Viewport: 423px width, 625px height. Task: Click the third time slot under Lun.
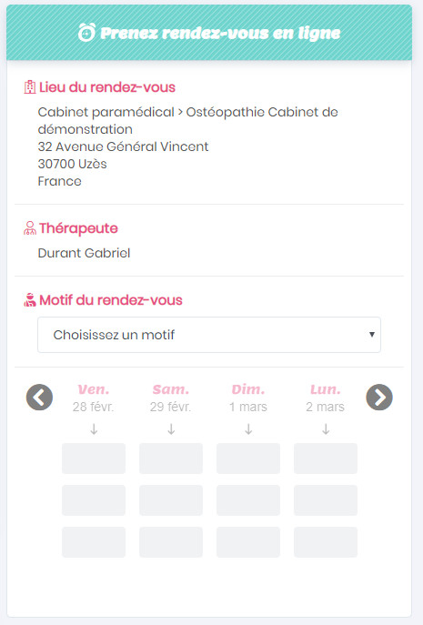point(326,542)
